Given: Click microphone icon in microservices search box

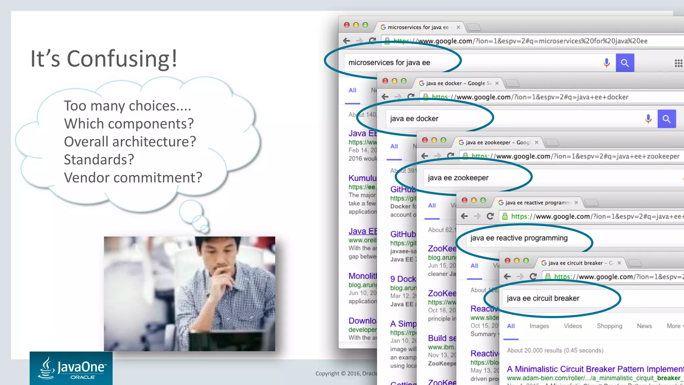Looking at the screenshot, I should [607, 62].
